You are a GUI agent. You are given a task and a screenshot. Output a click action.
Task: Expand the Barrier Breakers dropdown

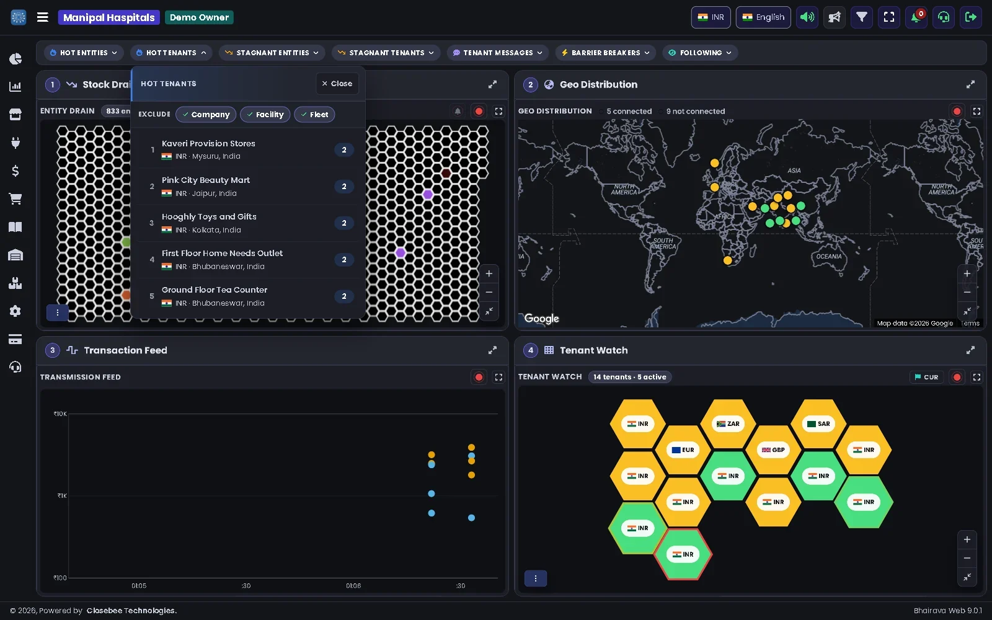(606, 53)
